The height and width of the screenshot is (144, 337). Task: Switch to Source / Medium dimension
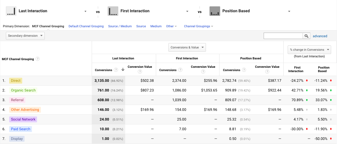(120, 26)
